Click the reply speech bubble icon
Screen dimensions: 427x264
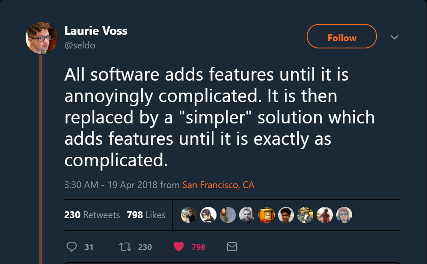[72, 246]
